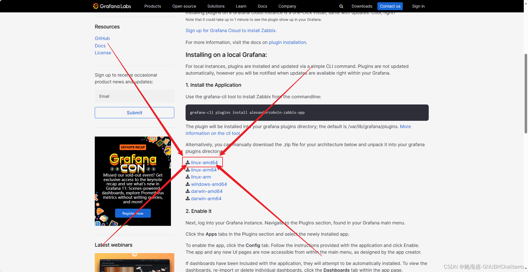Download the darwin-amd64 zip
The width and height of the screenshot is (528, 272).
click(207, 191)
